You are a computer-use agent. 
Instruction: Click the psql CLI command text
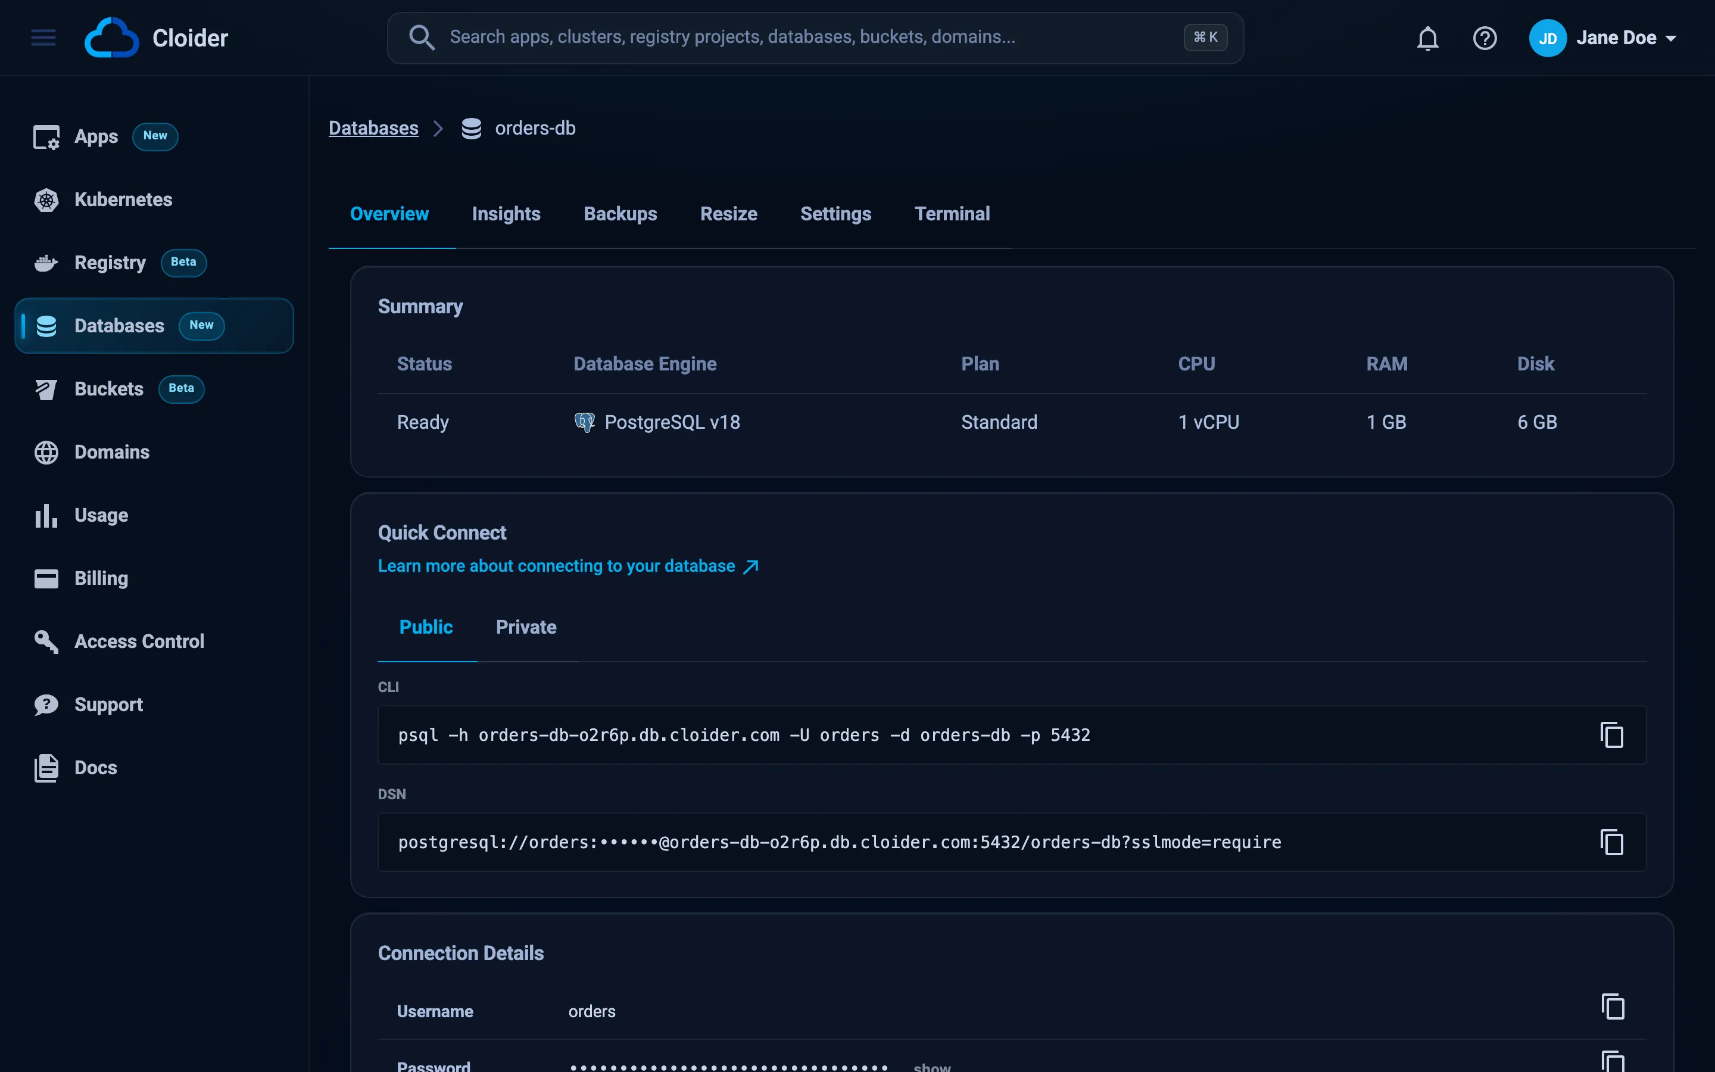click(x=744, y=736)
